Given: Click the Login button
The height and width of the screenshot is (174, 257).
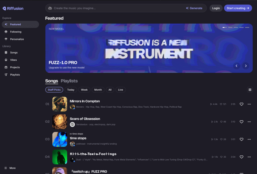Looking at the screenshot, I should (x=216, y=8).
